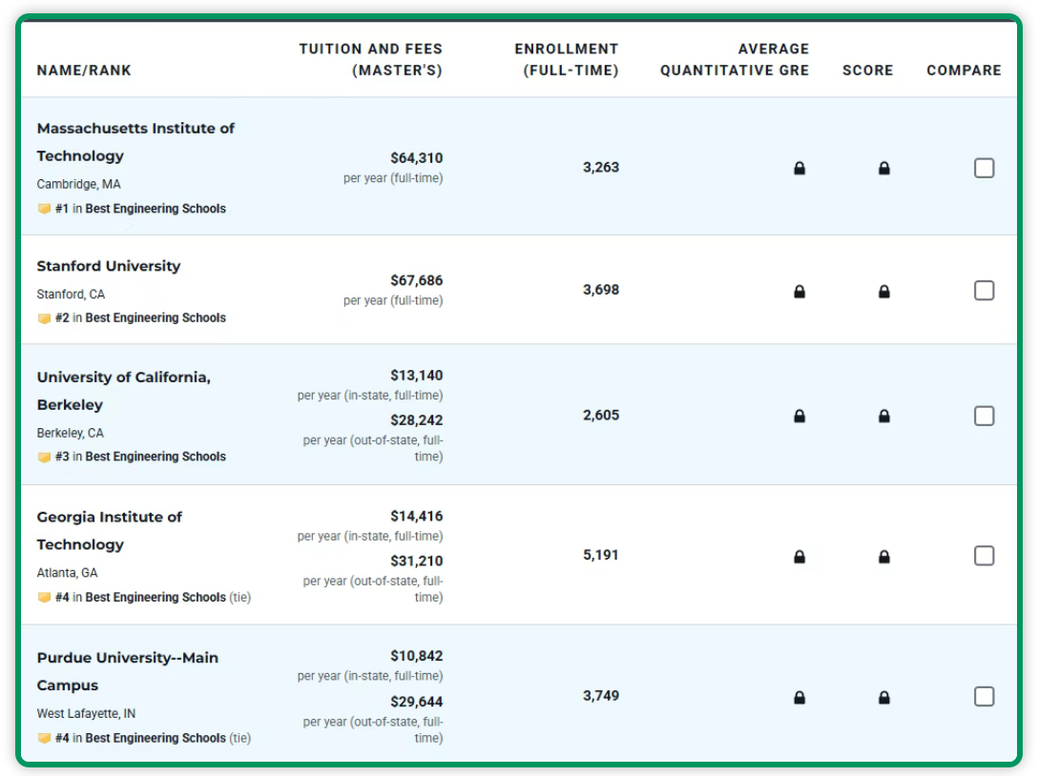Toggle compare checkbox for UC Berkeley
The width and height of the screenshot is (1038, 776).
pos(984,416)
